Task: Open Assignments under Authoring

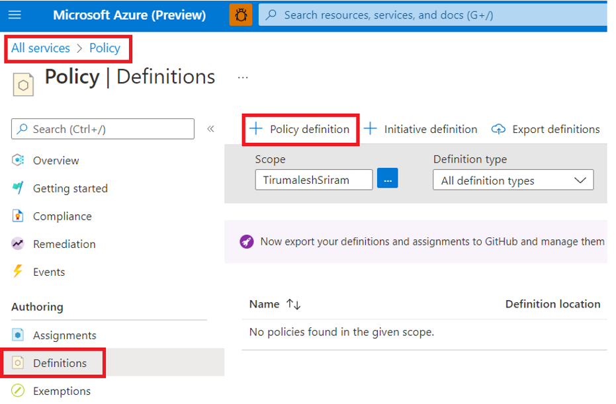Action: [x=64, y=335]
